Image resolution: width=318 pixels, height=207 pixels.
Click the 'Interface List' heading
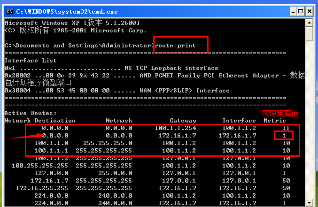coord(31,61)
